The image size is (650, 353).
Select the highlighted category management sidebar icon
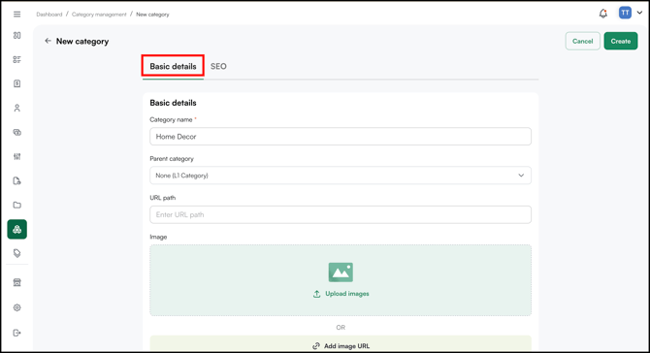pos(17,229)
